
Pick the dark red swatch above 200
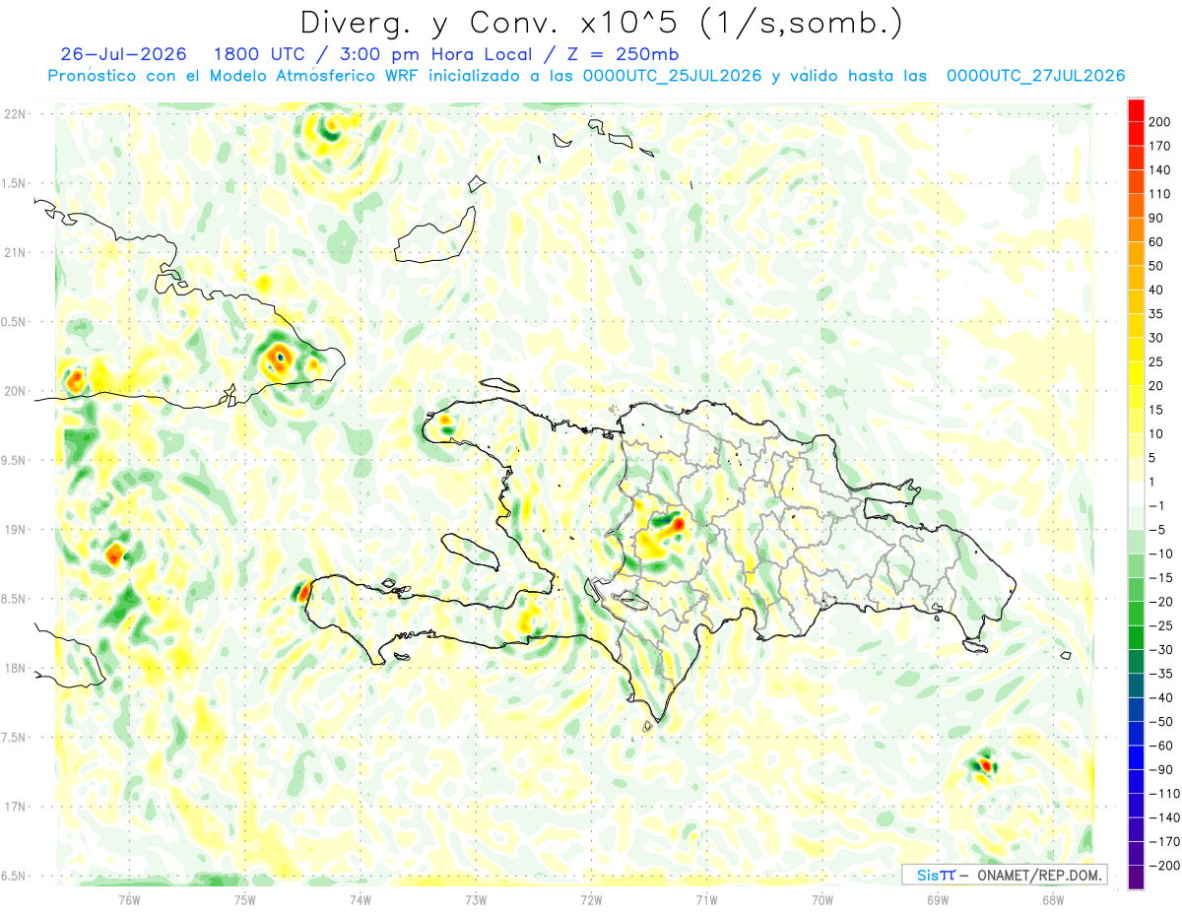pos(1135,110)
